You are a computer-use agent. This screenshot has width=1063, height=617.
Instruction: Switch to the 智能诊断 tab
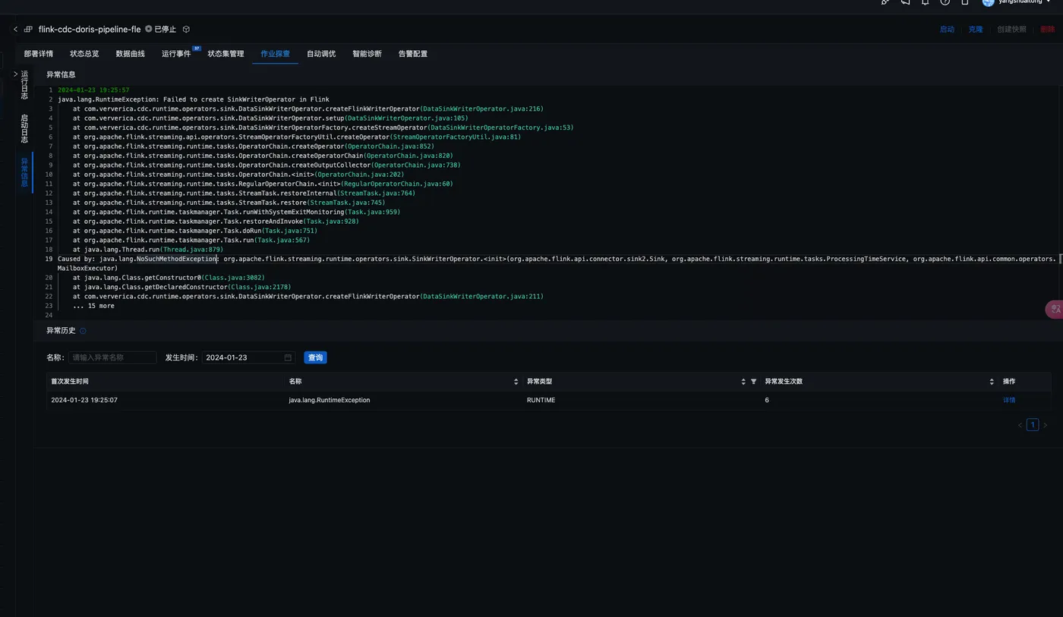coord(367,54)
